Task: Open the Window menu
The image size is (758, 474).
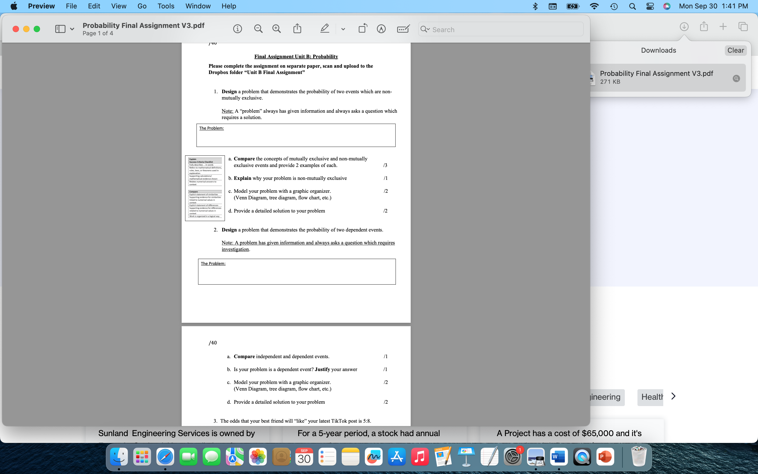Action: coord(198,6)
